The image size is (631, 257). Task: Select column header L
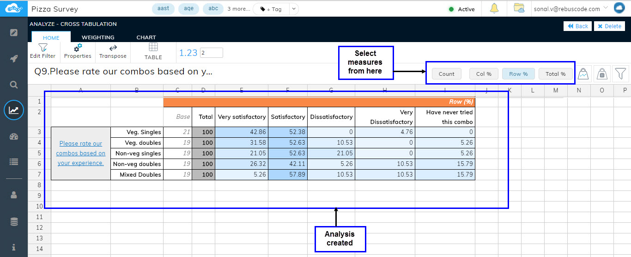point(533,90)
